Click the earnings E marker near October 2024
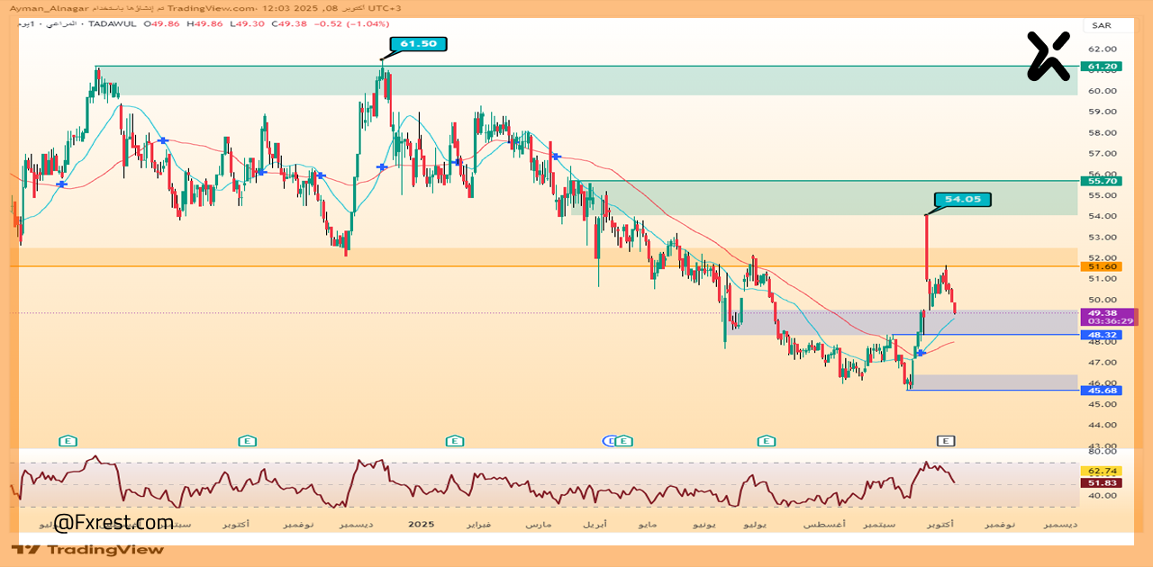Viewport: 1153px width, 567px height. coord(247,440)
